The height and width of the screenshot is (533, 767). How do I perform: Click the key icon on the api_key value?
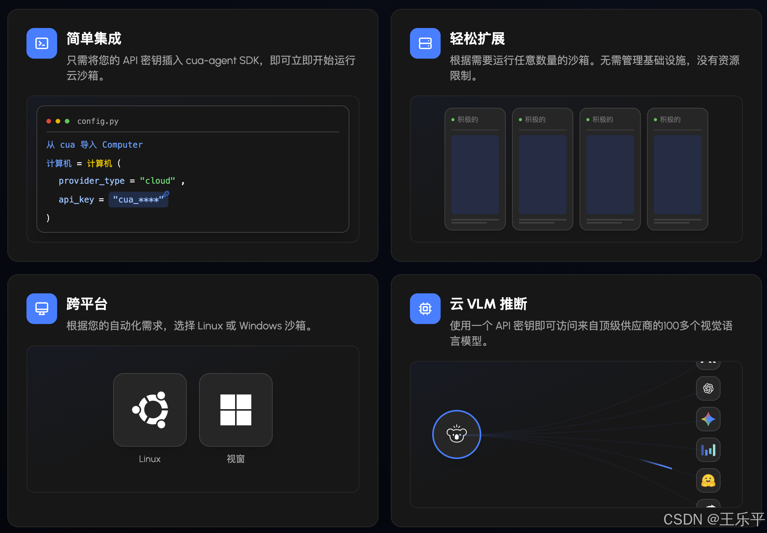[x=166, y=194]
